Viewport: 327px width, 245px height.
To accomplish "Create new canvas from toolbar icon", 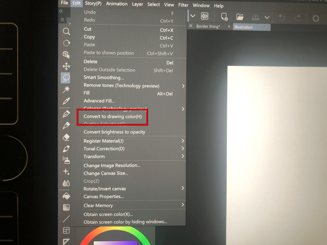I will pos(224,17).
